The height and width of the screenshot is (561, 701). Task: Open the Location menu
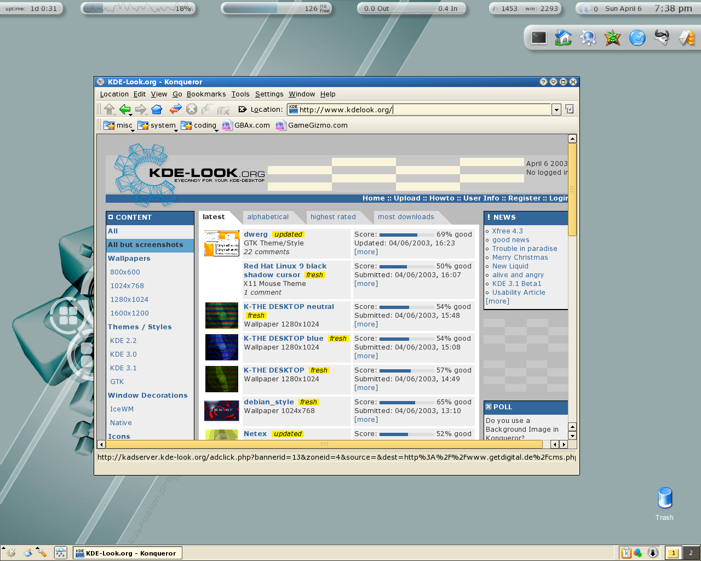[114, 94]
